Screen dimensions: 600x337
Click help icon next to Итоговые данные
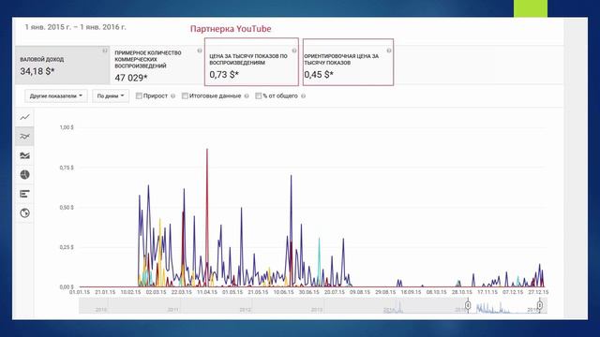(247, 96)
